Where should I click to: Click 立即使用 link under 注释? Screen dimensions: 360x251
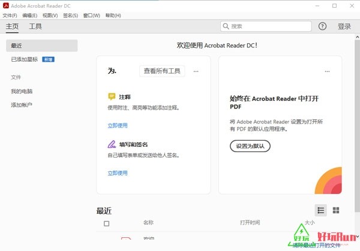click(x=118, y=126)
